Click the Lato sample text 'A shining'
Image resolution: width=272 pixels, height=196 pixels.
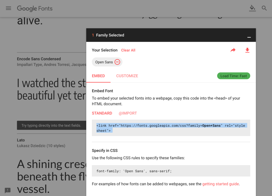coord(52,177)
